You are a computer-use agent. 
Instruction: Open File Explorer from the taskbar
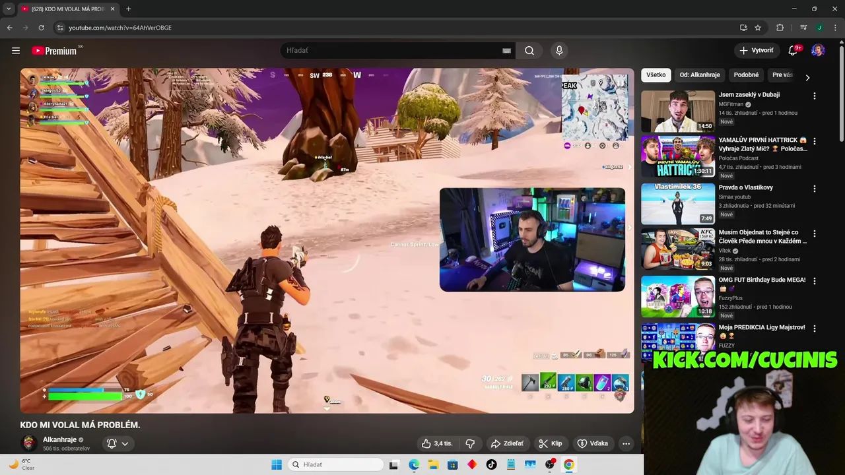[433, 464]
